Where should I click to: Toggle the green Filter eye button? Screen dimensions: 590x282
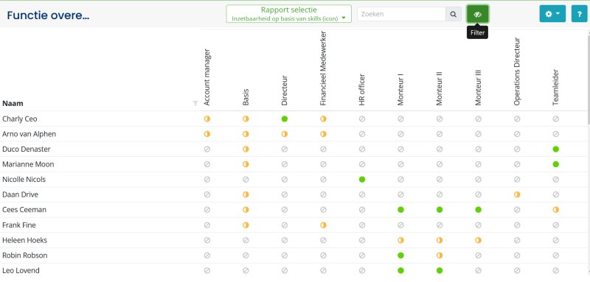pyautogui.click(x=477, y=14)
